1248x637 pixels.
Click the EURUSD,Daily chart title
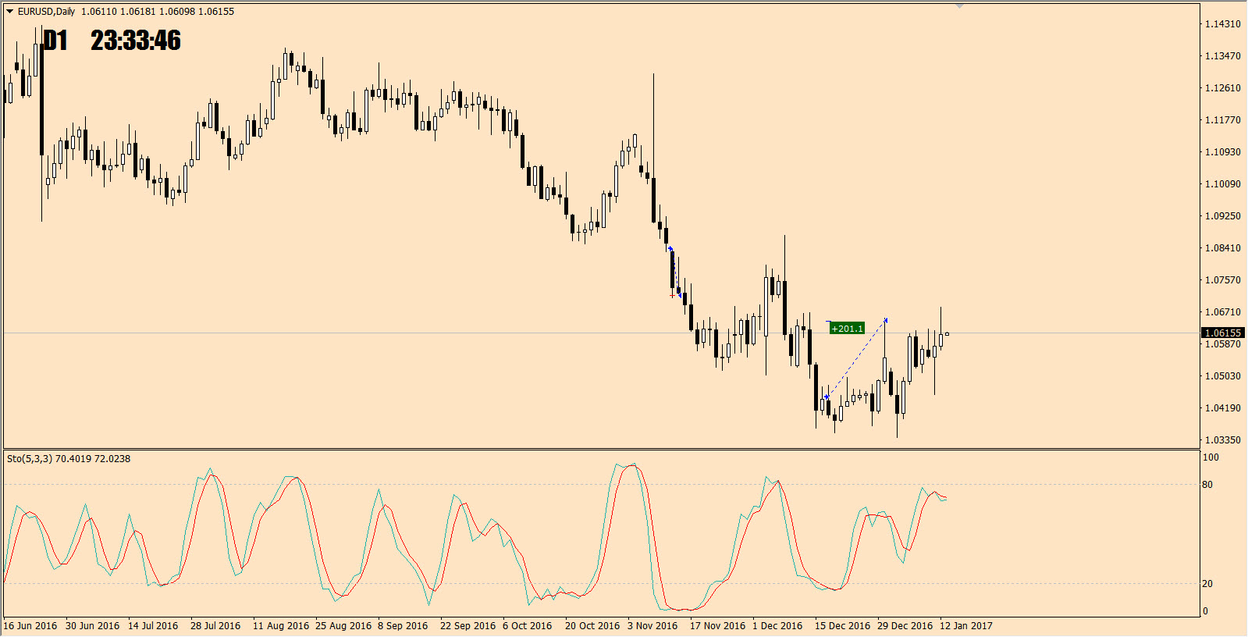(x=46, y=12)
